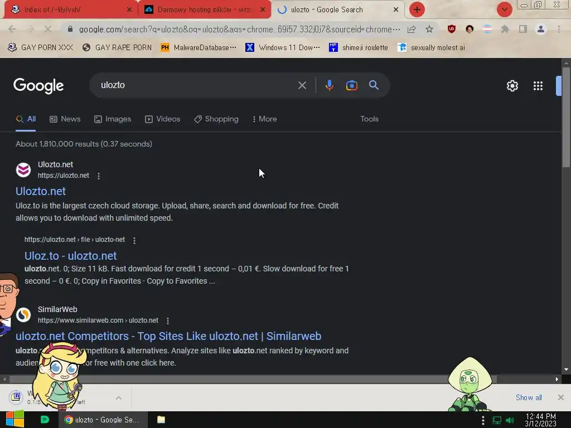Show hidden system tray icons
Image resolution: width=571 pixels, height=428 pixels.
pyautogui.click(x=483, y=420)
